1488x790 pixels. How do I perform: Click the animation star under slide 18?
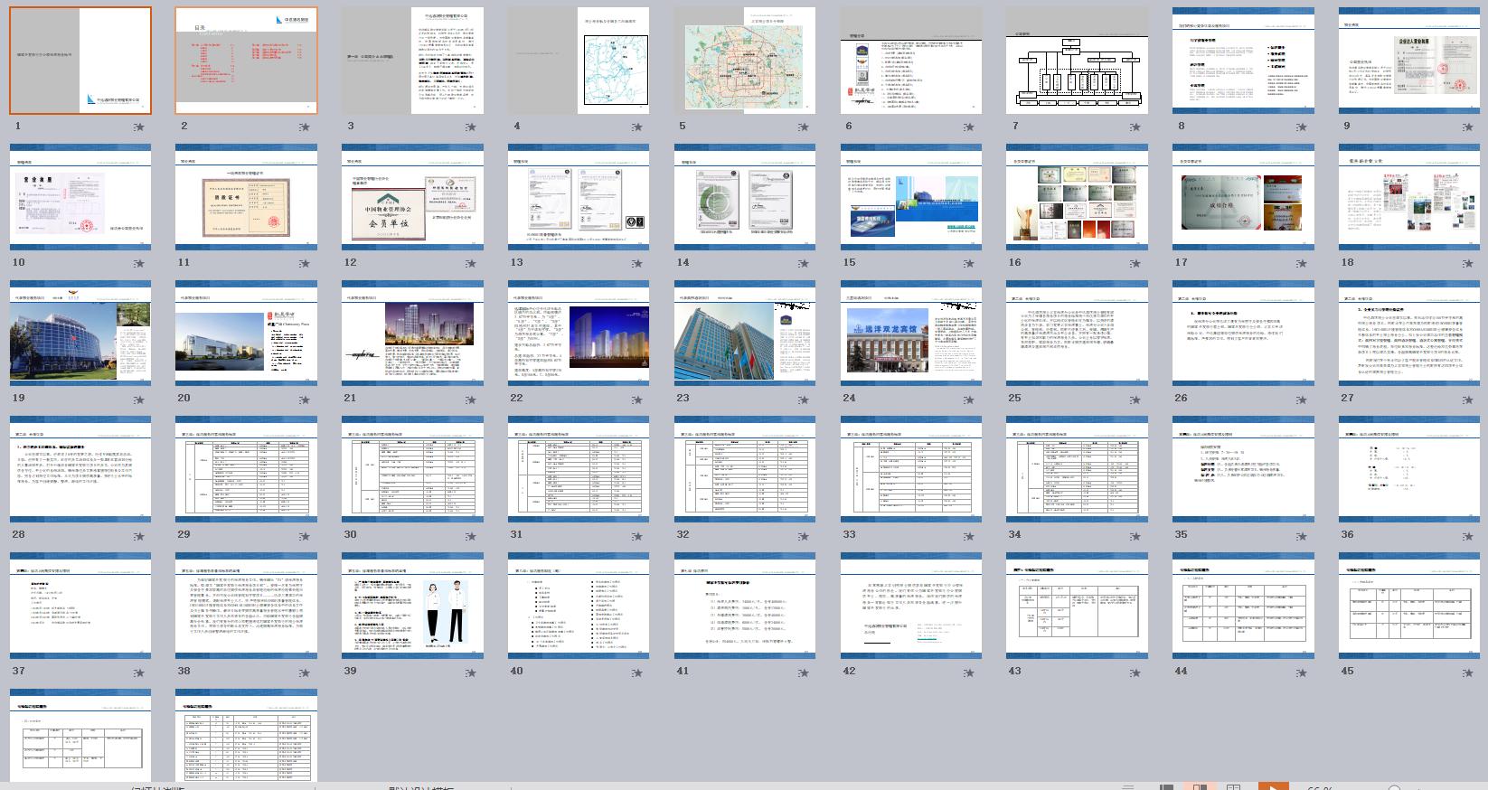(x=1468, y=264)
